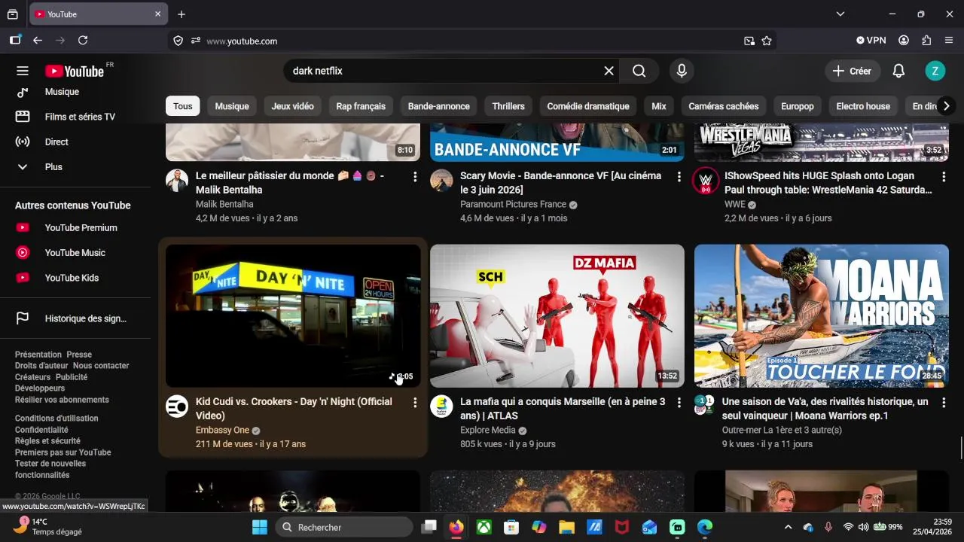964x542 pixels.
Task: Click the Droits d'auteur footer link
Action: point(41,366)
